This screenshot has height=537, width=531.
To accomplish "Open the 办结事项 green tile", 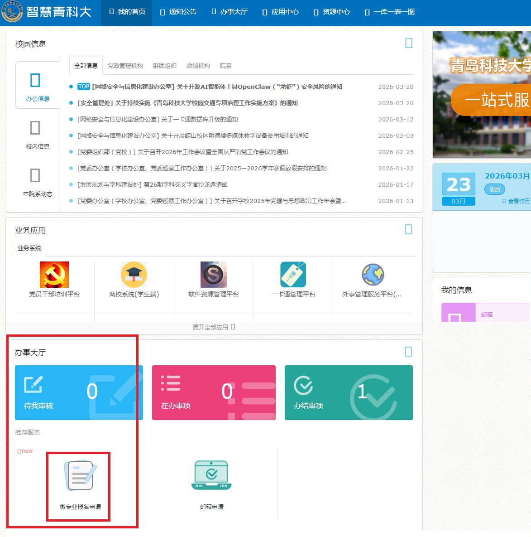I will coord(349,392).
